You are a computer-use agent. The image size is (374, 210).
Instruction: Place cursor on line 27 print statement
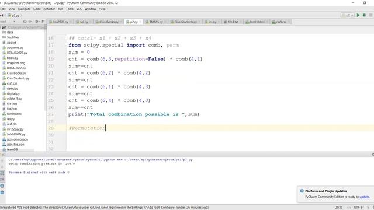point(134,114)
